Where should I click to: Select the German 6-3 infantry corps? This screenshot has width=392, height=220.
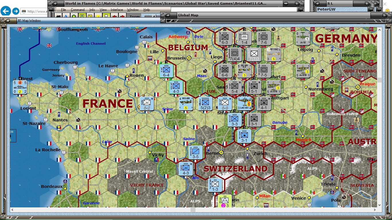[x=225, y=38]
